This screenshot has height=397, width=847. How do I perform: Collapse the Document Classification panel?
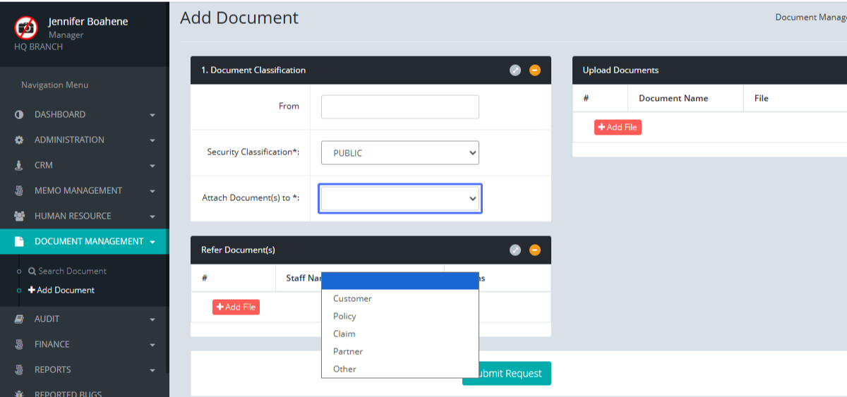pos(535,71)
